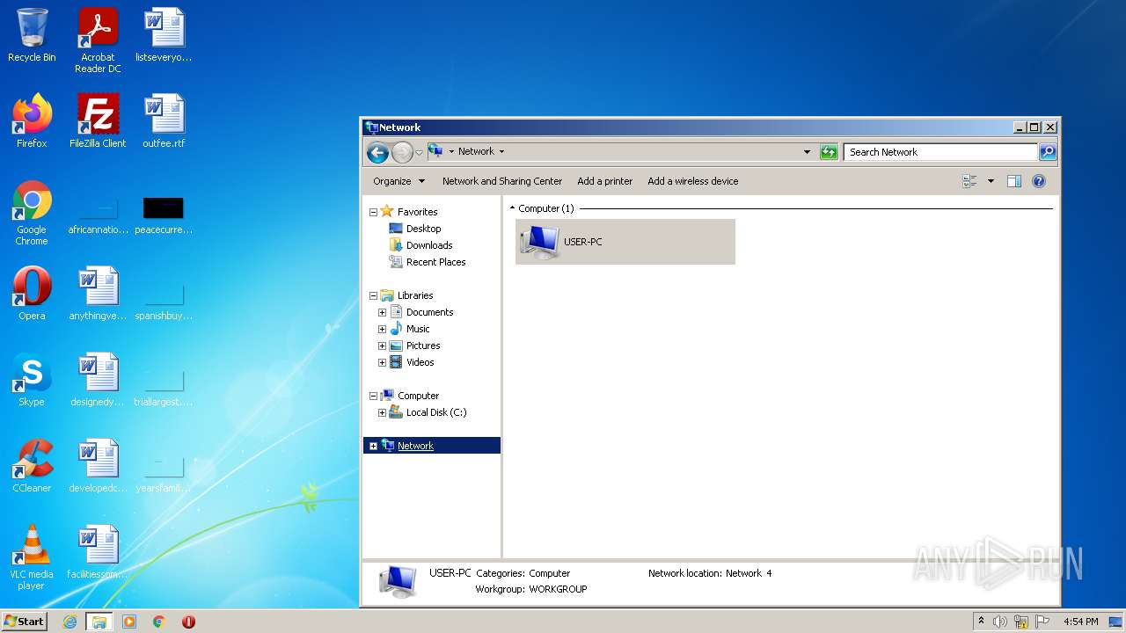Click Network breadcrumb in address bar
This screenshot has width=1126, height=633.
[x=476, y=151]
